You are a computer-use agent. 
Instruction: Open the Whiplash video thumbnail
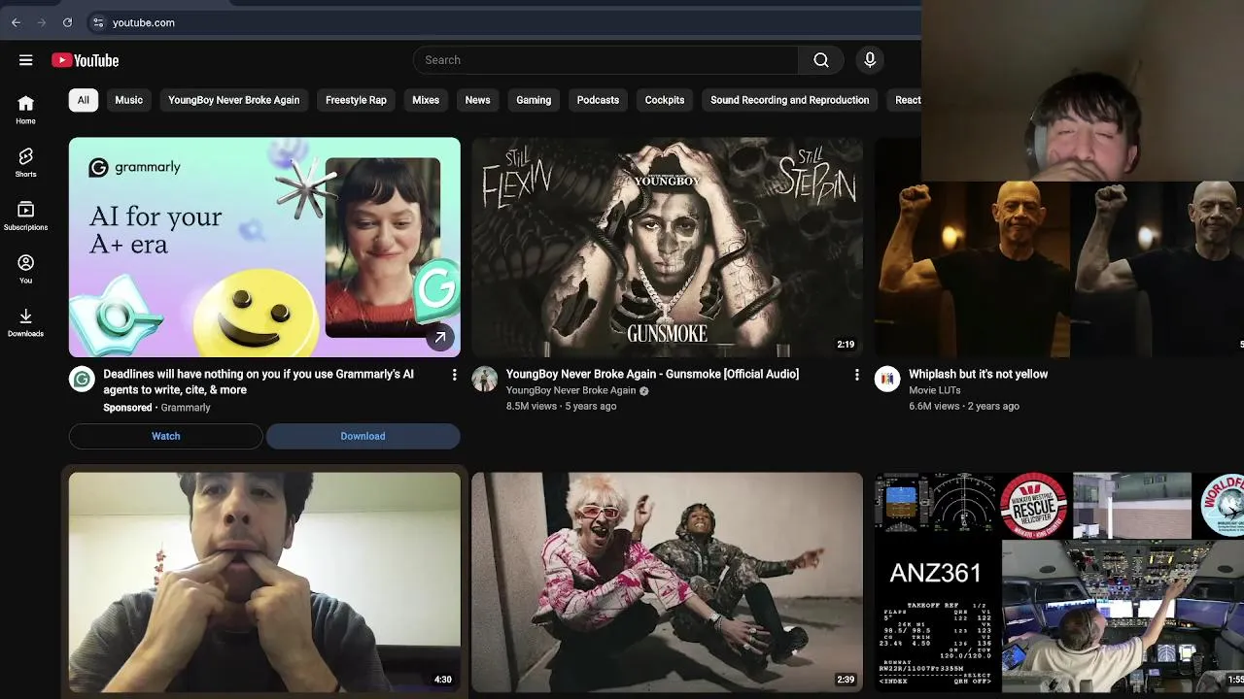point(1059,269)
